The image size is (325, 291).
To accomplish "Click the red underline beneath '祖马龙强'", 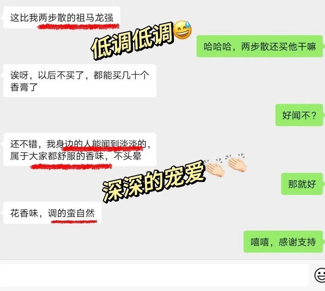I will tap(78, 26).
